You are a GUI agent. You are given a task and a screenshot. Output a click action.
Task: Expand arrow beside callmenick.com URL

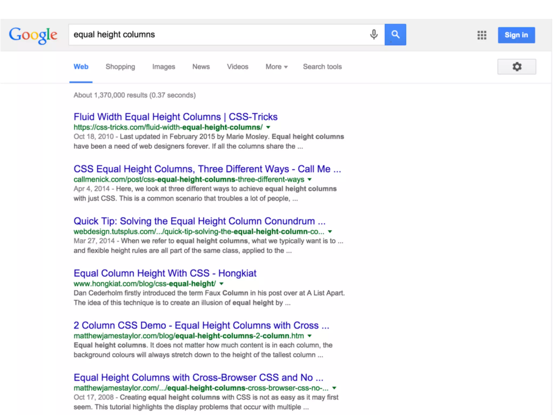tap(310, 179)
